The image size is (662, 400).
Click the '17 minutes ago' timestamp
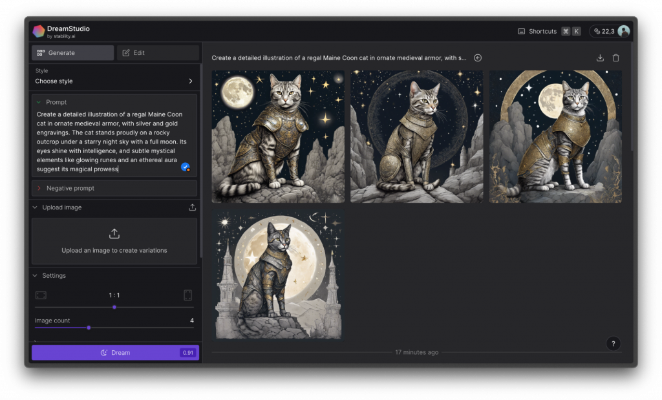[x=417, y=352]
